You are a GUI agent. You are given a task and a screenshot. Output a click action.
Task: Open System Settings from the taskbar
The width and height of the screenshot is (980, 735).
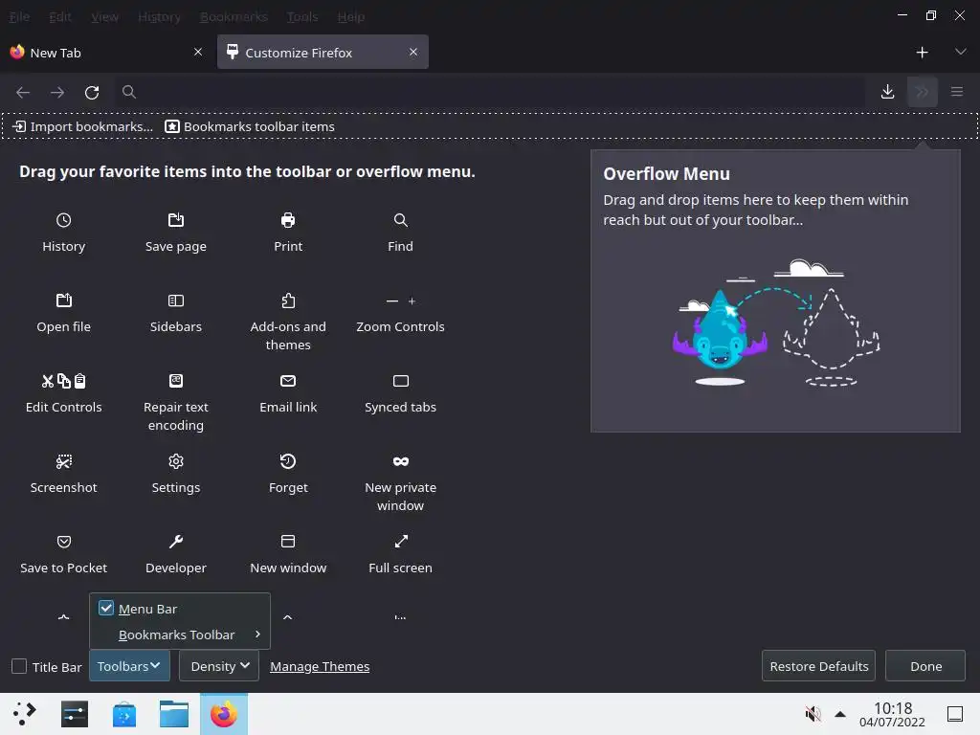tap(75, 714)
